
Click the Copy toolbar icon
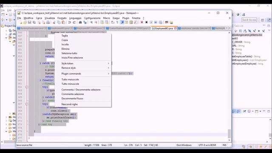tap(59, 23)
